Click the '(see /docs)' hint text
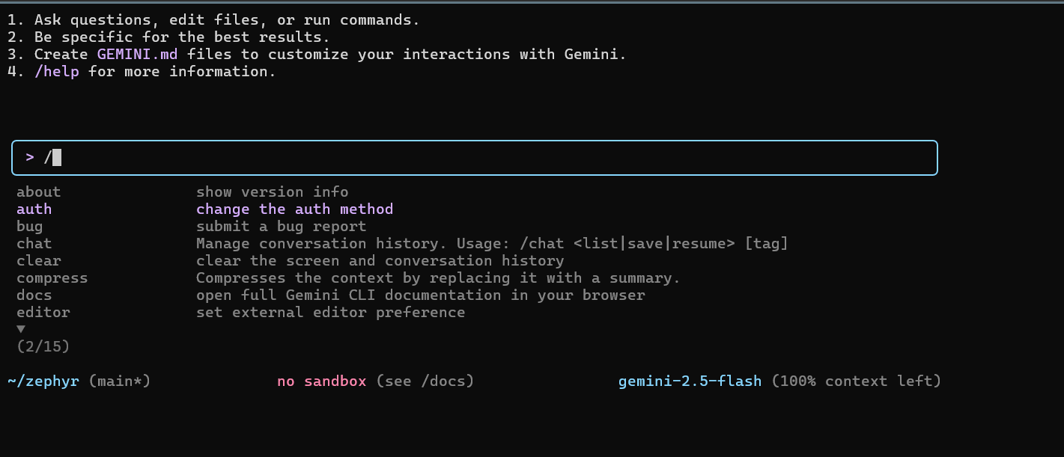The width and height of the screenshot is (1064, 457). (x=425, y=381)
